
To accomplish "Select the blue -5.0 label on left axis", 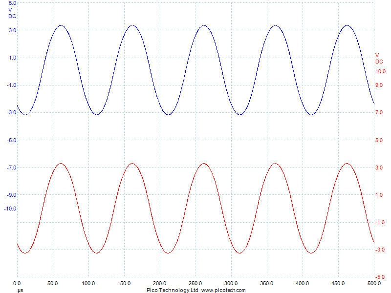I will pos(11,140).
